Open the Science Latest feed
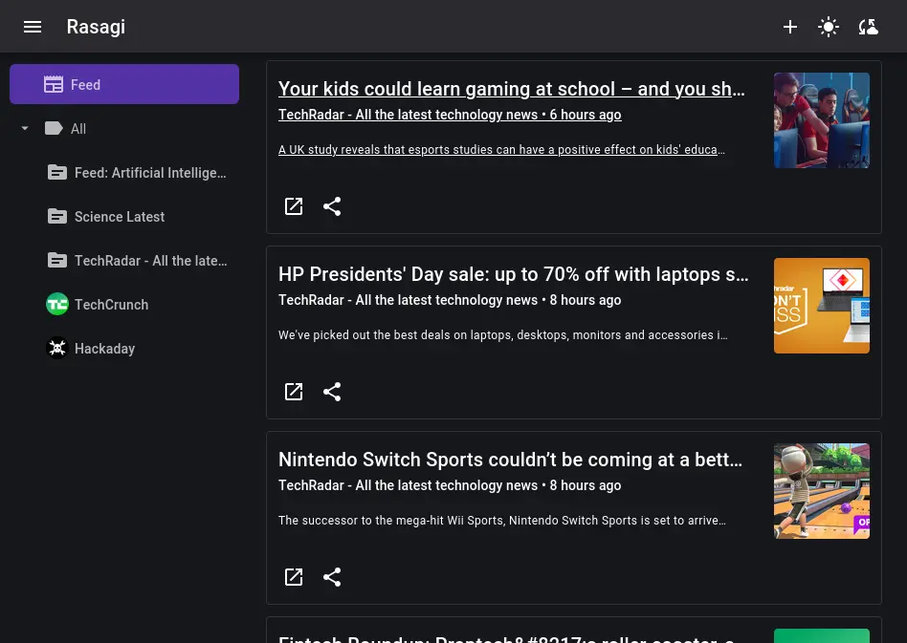 tap(119, 217)
